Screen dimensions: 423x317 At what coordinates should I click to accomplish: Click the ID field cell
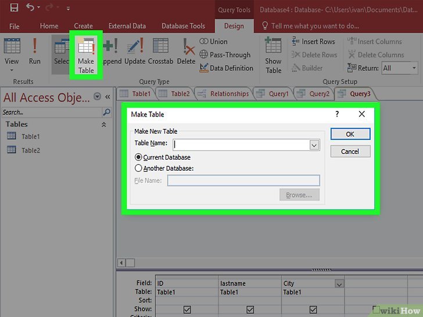click(187, 283)
